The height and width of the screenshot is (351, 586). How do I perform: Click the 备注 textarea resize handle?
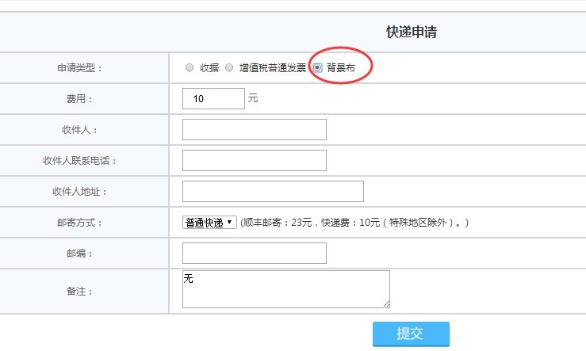[386, 303]
